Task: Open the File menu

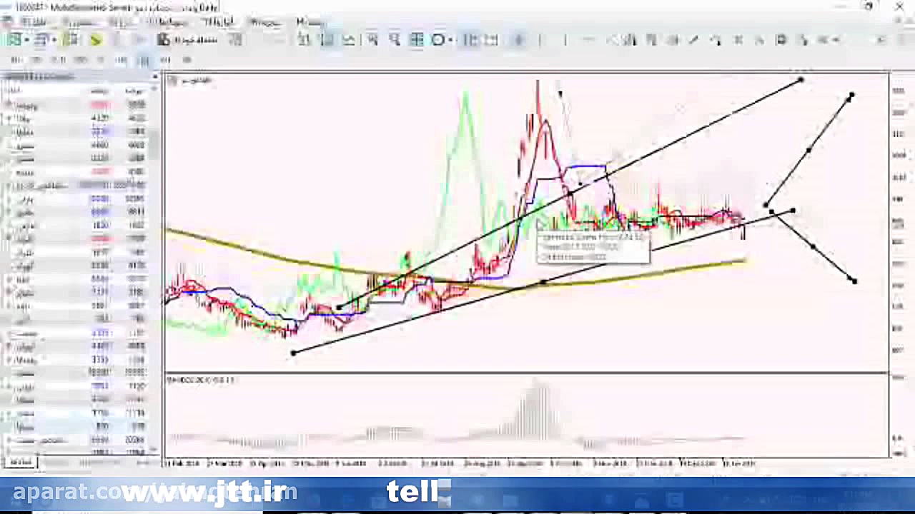Action: click(x=34, y=22)
